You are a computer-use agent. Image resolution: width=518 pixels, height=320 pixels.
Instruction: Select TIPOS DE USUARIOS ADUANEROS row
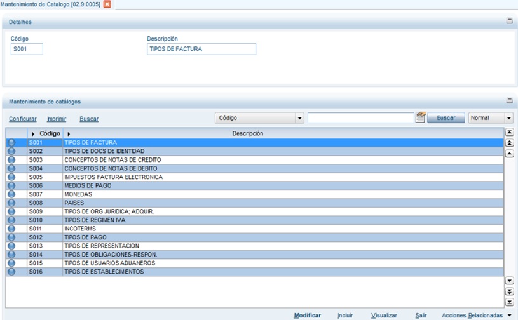255,263
